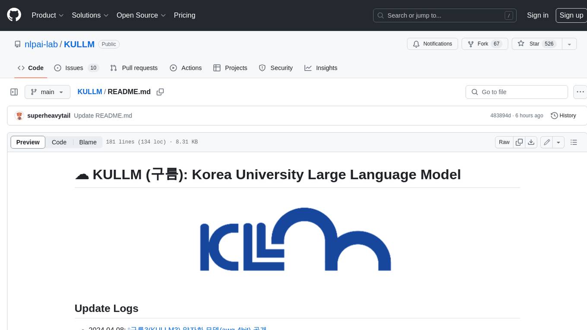Focus the Go to file field

click(x=517, y=92)
